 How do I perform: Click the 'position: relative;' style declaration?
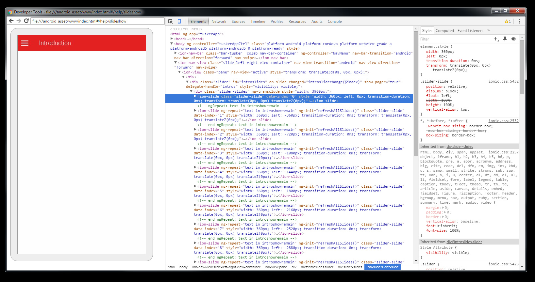(x=446, y=86)
